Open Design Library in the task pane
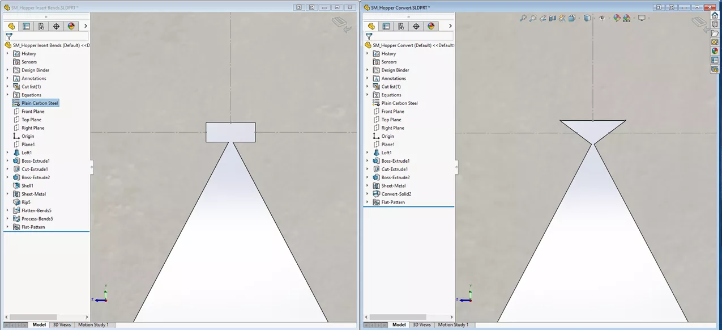Image resolution: width=722 pixels, height=330 pixels. click(715, 24)
